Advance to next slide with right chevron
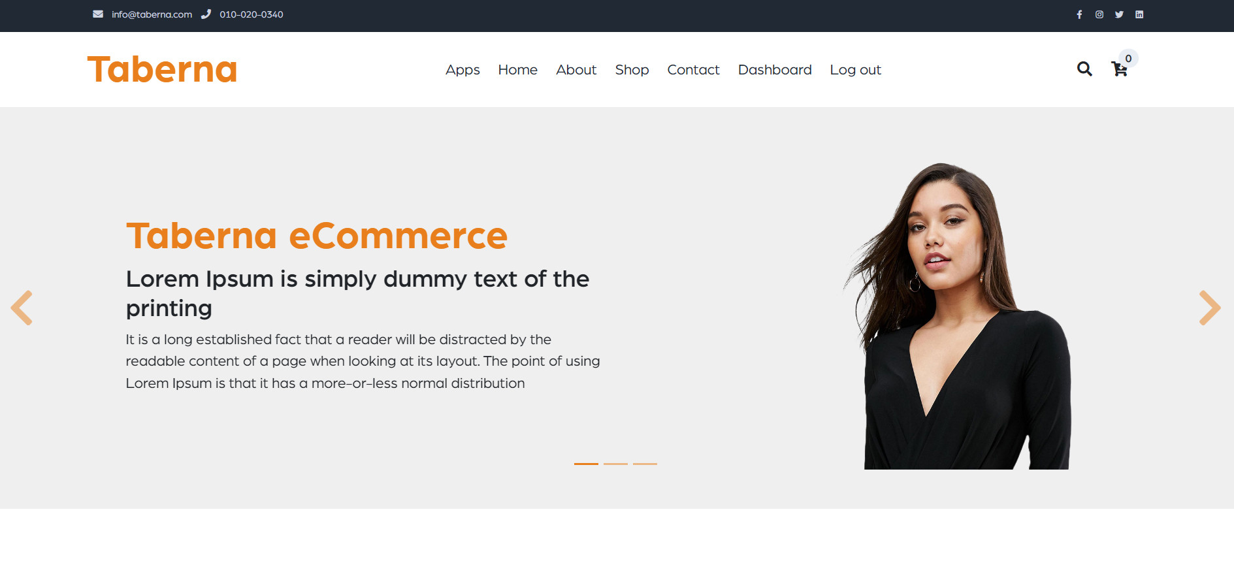The width and height of the screenshot is (1234, 561). point(1210,308)
